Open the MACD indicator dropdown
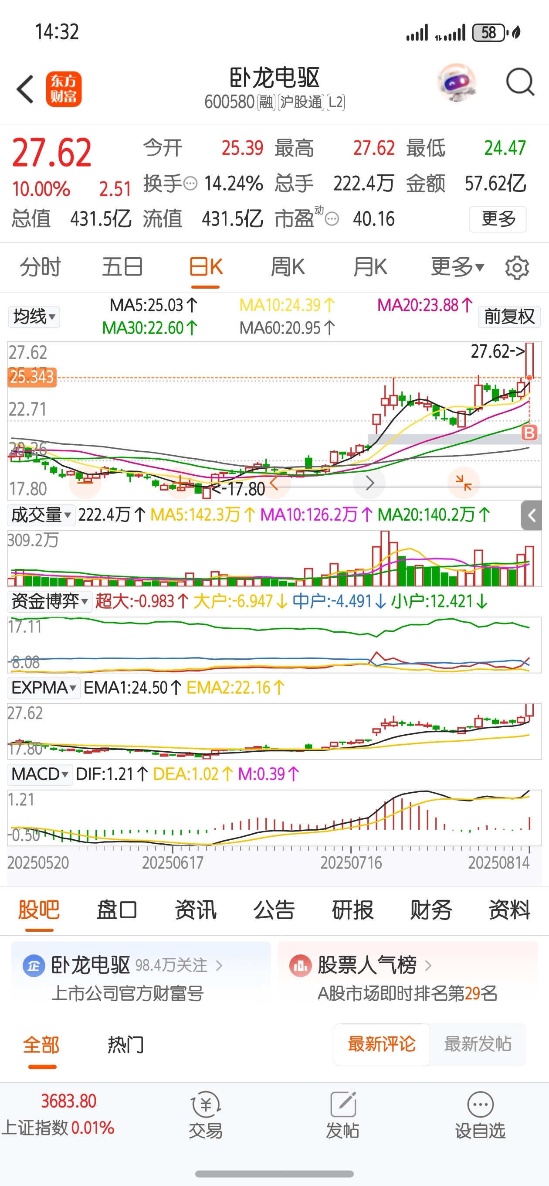This screenshot has width=549, height=1186. tap(40, 774)
